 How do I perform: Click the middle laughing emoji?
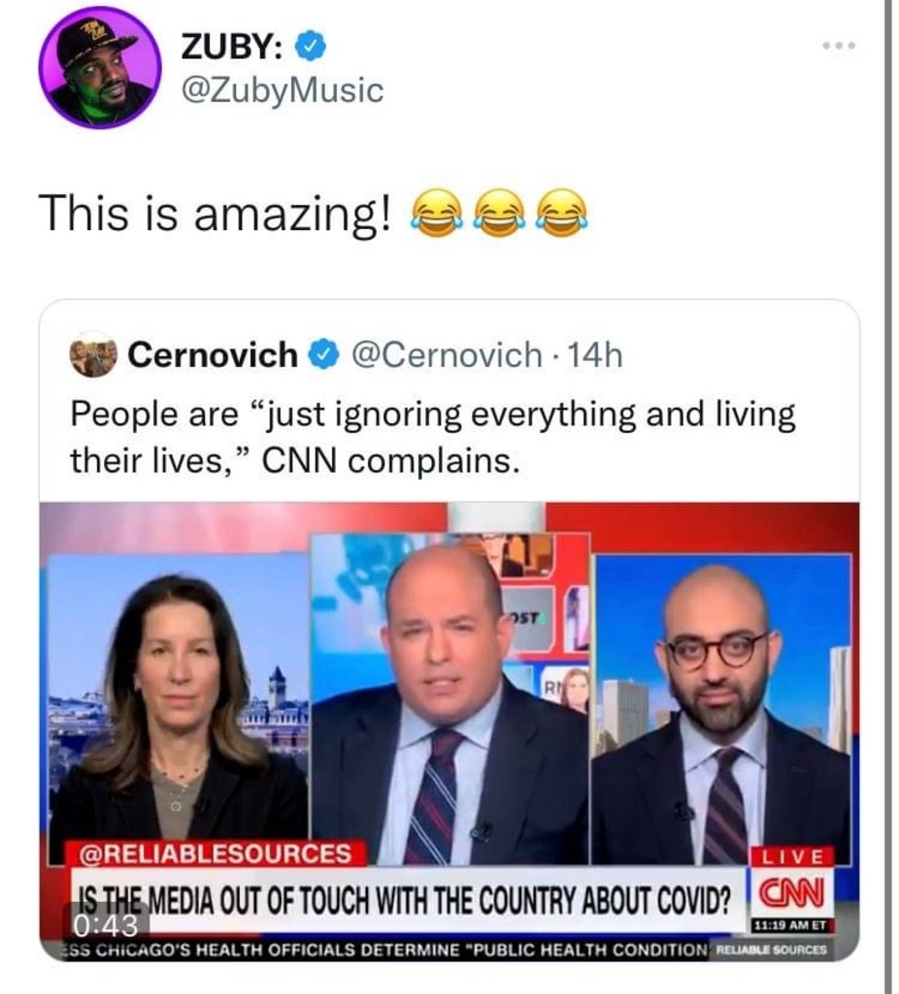[x=500, y=213]
